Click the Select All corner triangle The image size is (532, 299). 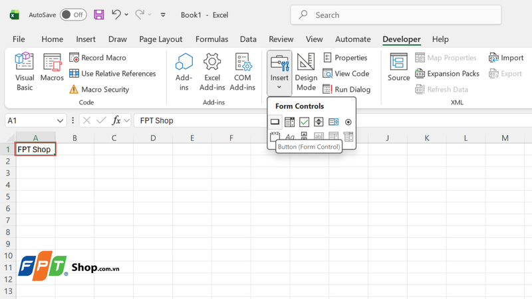tap(11, 138)
